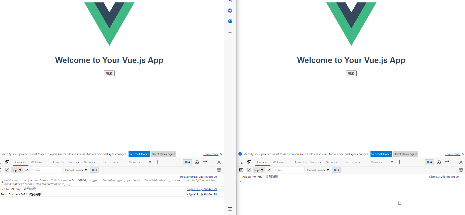Click Set root folder in right DevTools
The image size is (465, 215).
pos(381,154)
